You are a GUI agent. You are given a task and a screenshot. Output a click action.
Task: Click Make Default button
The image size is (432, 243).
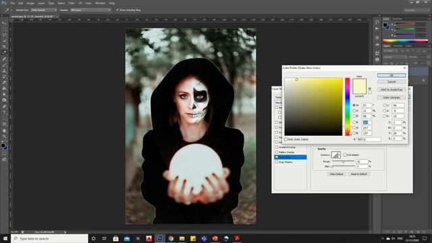tap(336, 174)
